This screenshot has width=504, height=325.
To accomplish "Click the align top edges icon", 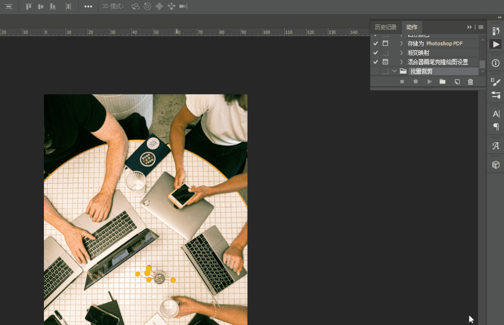I will (28, 7).
